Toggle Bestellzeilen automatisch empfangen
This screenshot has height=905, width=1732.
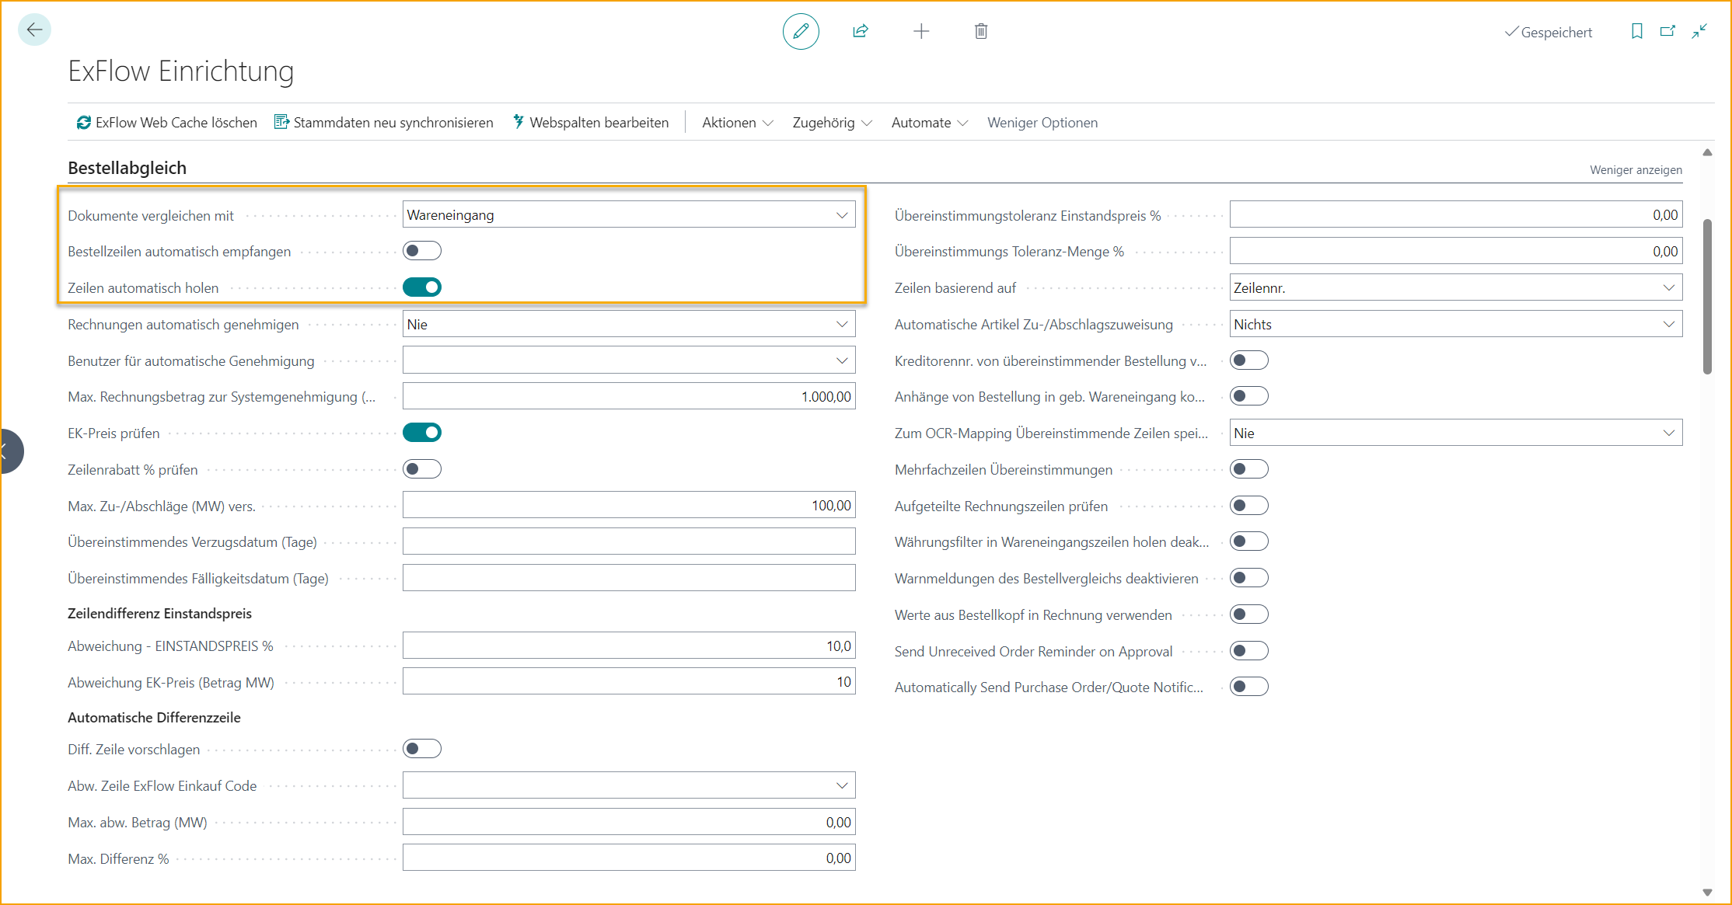point(422,251)
